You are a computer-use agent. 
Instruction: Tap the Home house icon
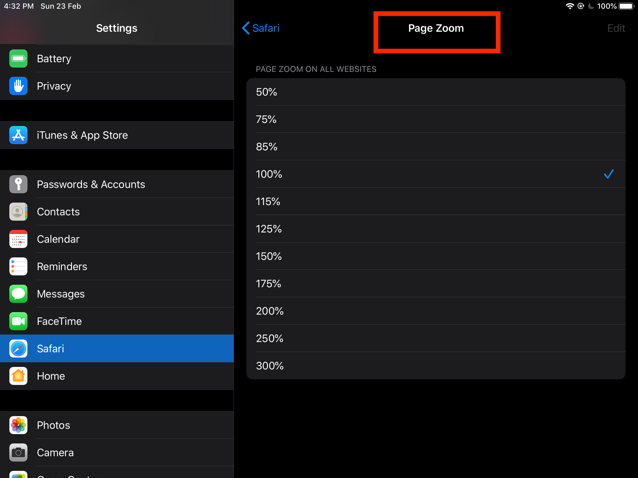(18, 376)
